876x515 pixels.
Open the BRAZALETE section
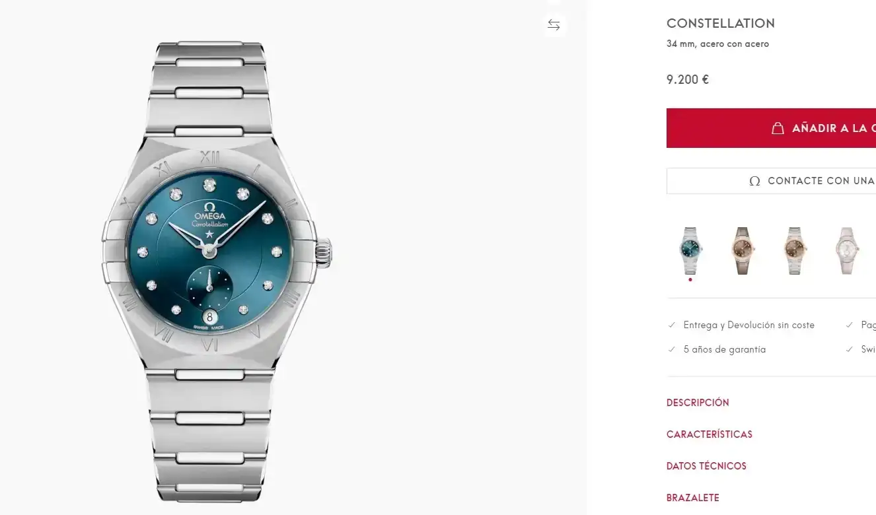pos(692,498)
